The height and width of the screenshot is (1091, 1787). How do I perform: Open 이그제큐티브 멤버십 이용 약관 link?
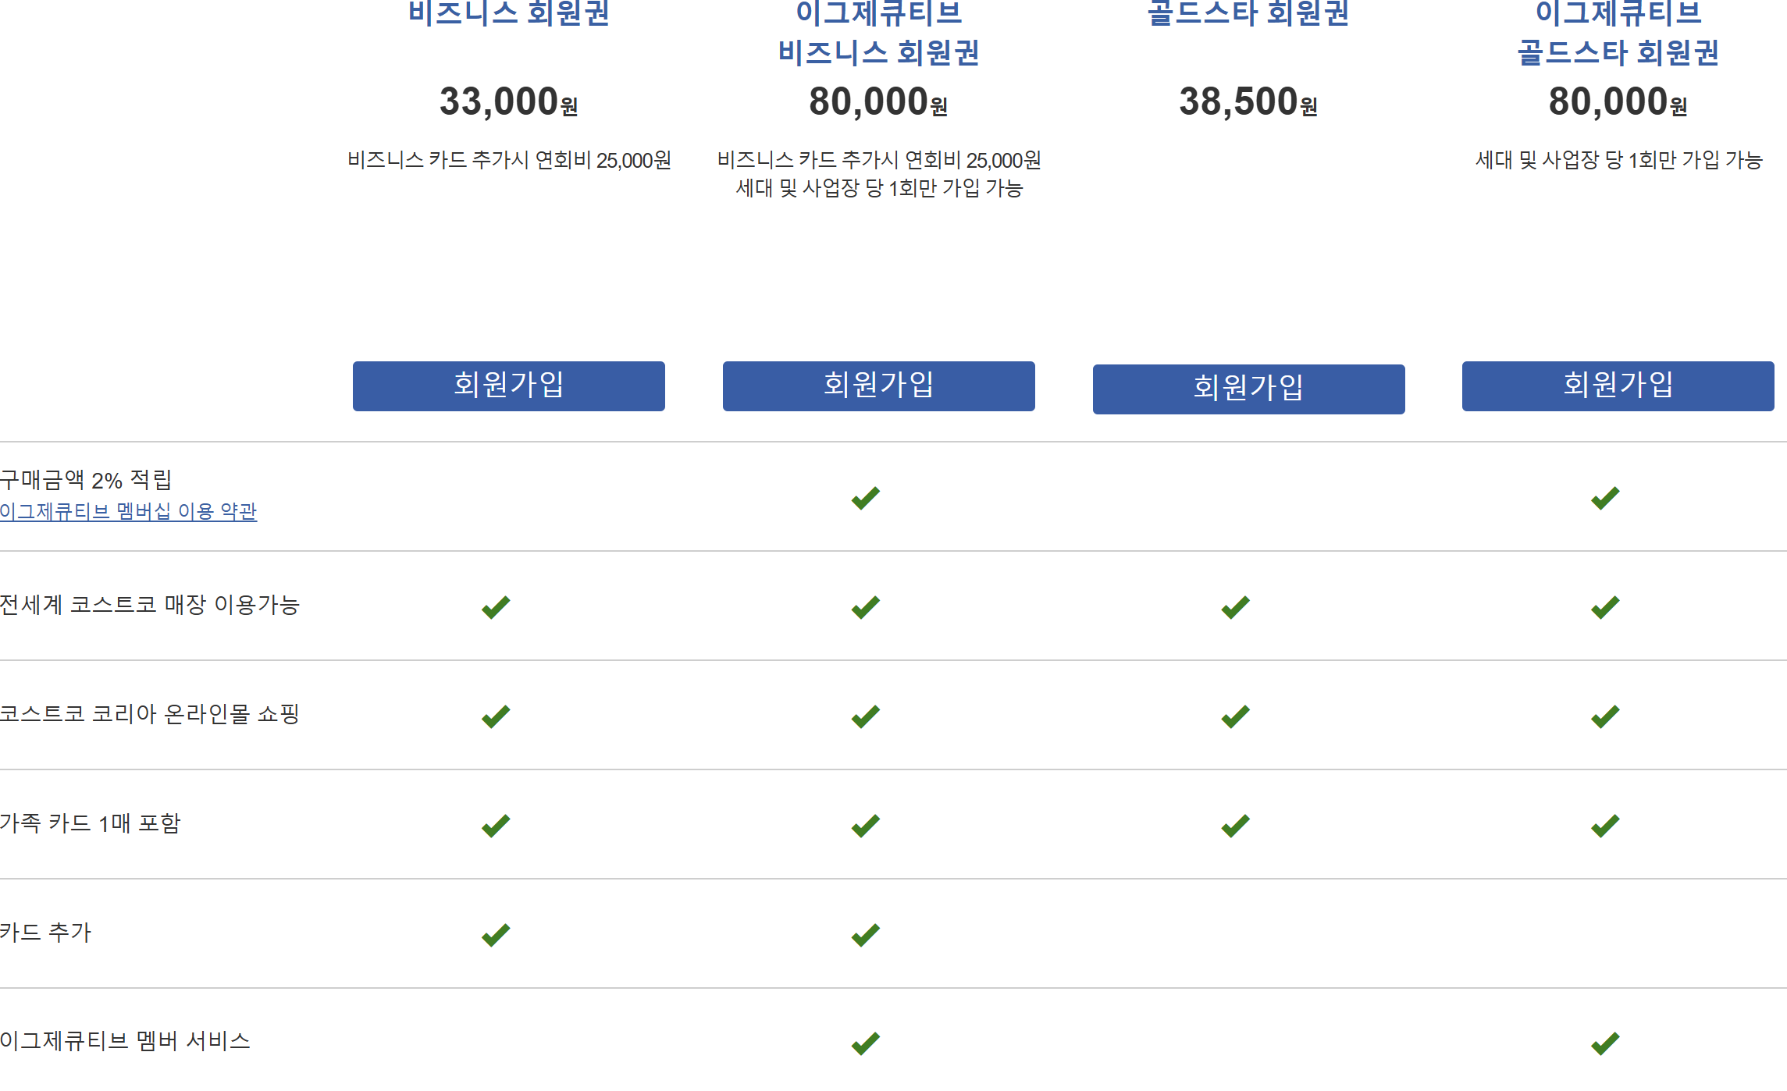pos(128,513)
